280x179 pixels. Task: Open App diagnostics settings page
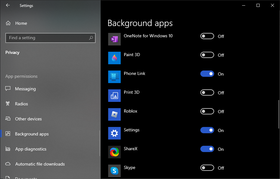(x=30, y=149)
